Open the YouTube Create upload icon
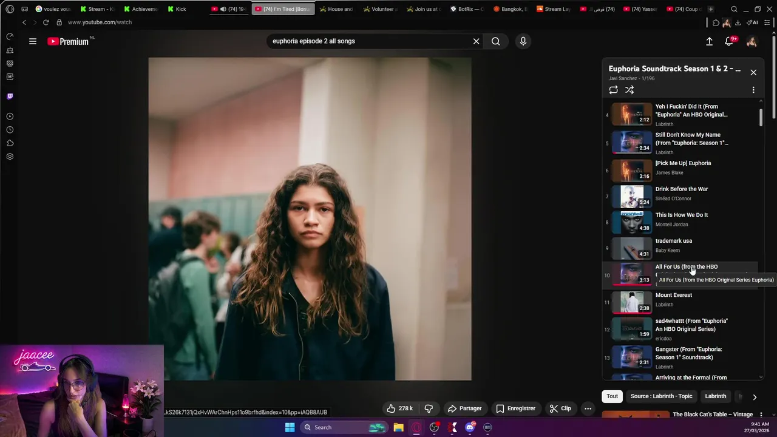The height and width of the screenshot is (437, 777). (x=709, y=41)
